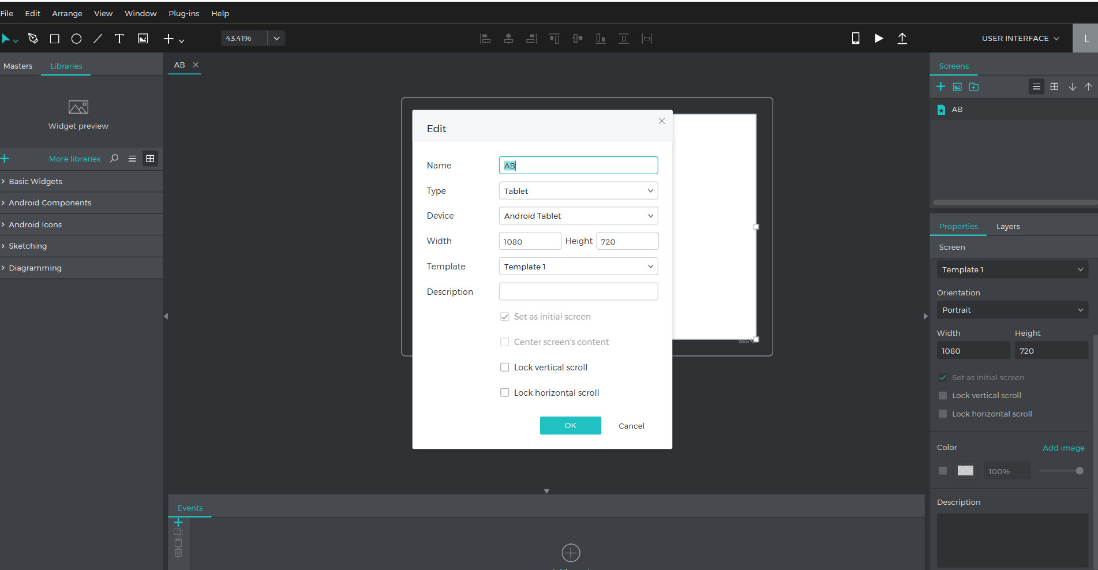Add a new screen with plus icon
Image resolution: width=1098 pixels, height=570 pixels.
[940, 87]
